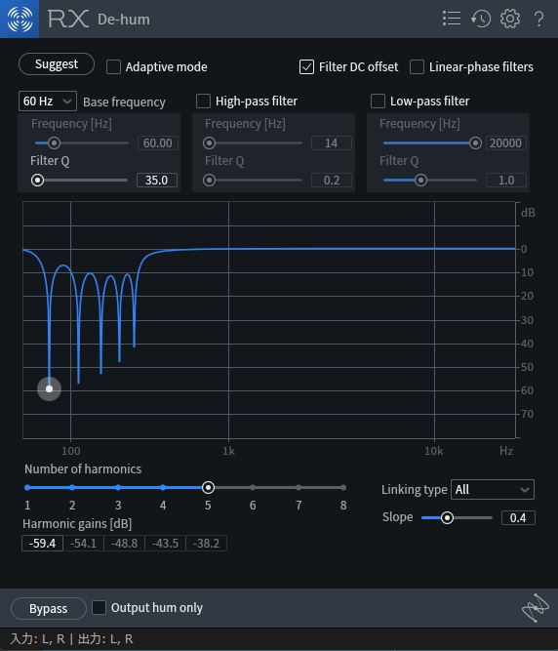This screenshot has height=651, width=558.
Task: Click the base frequency 60.00 field
Action: (x=158, y=143)
